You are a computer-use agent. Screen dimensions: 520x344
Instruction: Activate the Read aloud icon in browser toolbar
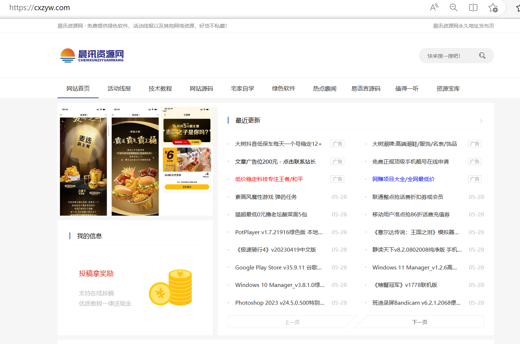click(434, 7)
